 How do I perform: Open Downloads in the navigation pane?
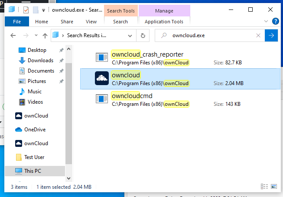click(x=40, y=60)
